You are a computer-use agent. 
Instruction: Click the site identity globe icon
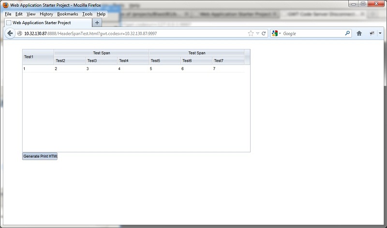pyautogui.click(x=20, y=34)
